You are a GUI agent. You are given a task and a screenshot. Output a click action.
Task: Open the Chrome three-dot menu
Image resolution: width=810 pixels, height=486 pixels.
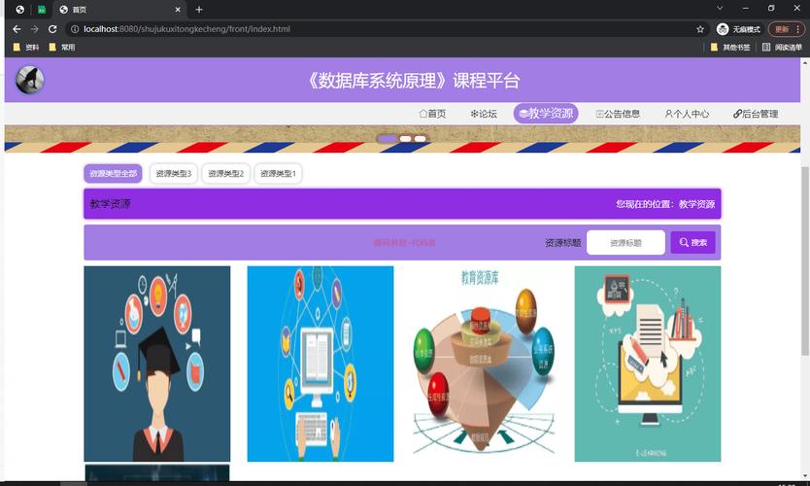tap(798, 29)
